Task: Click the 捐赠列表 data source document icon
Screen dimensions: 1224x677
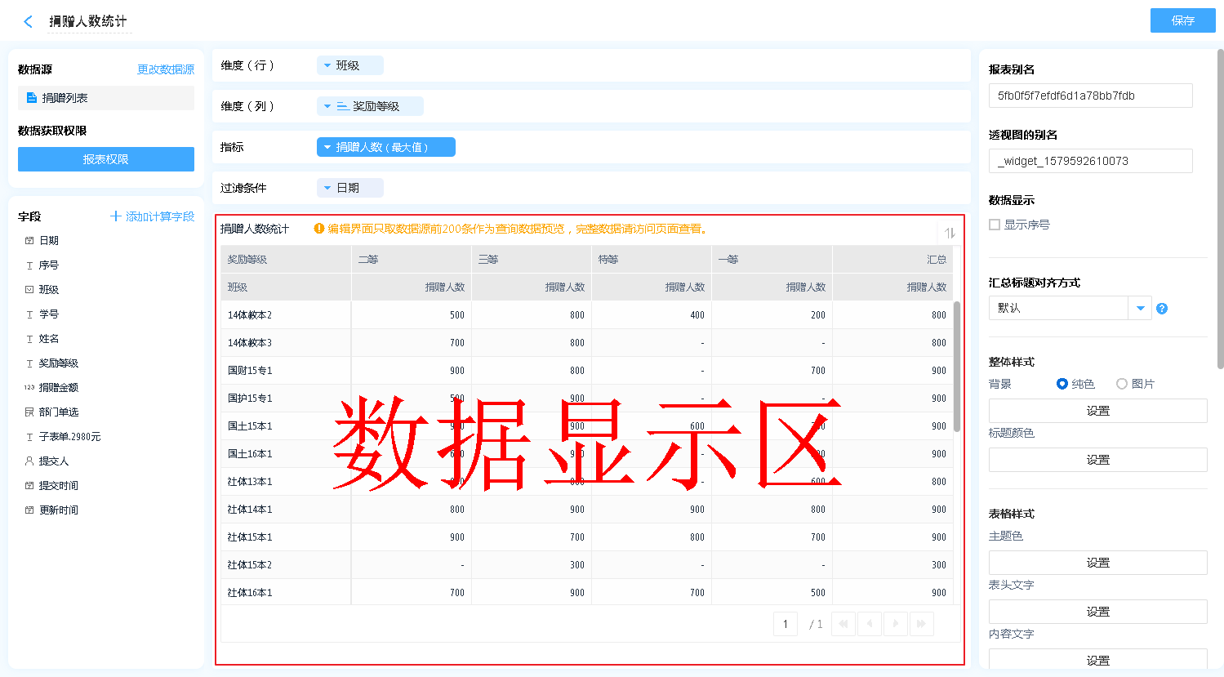Action: [32, 98]
